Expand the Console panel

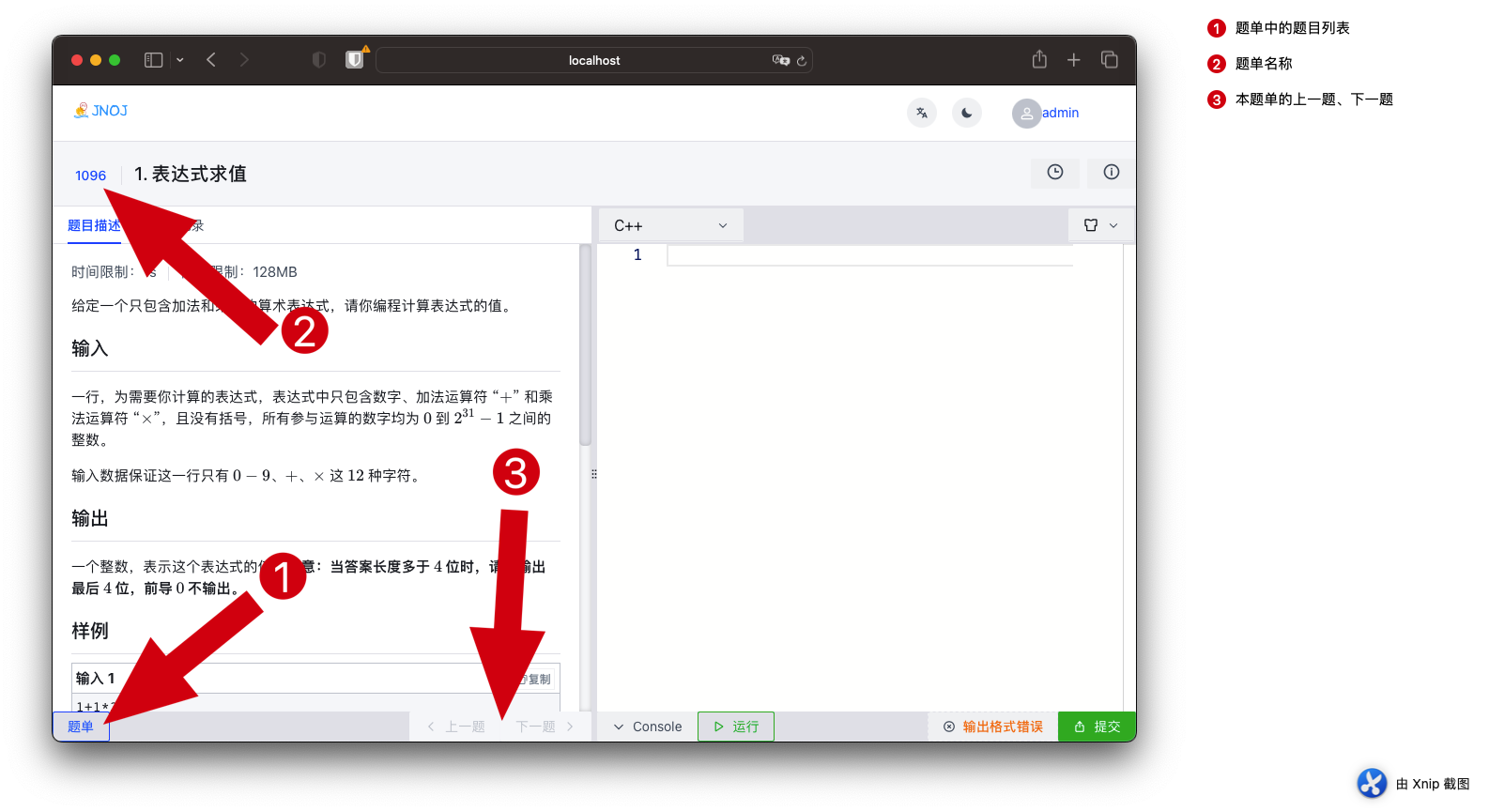pyautogui.click(x=648, y=727)
